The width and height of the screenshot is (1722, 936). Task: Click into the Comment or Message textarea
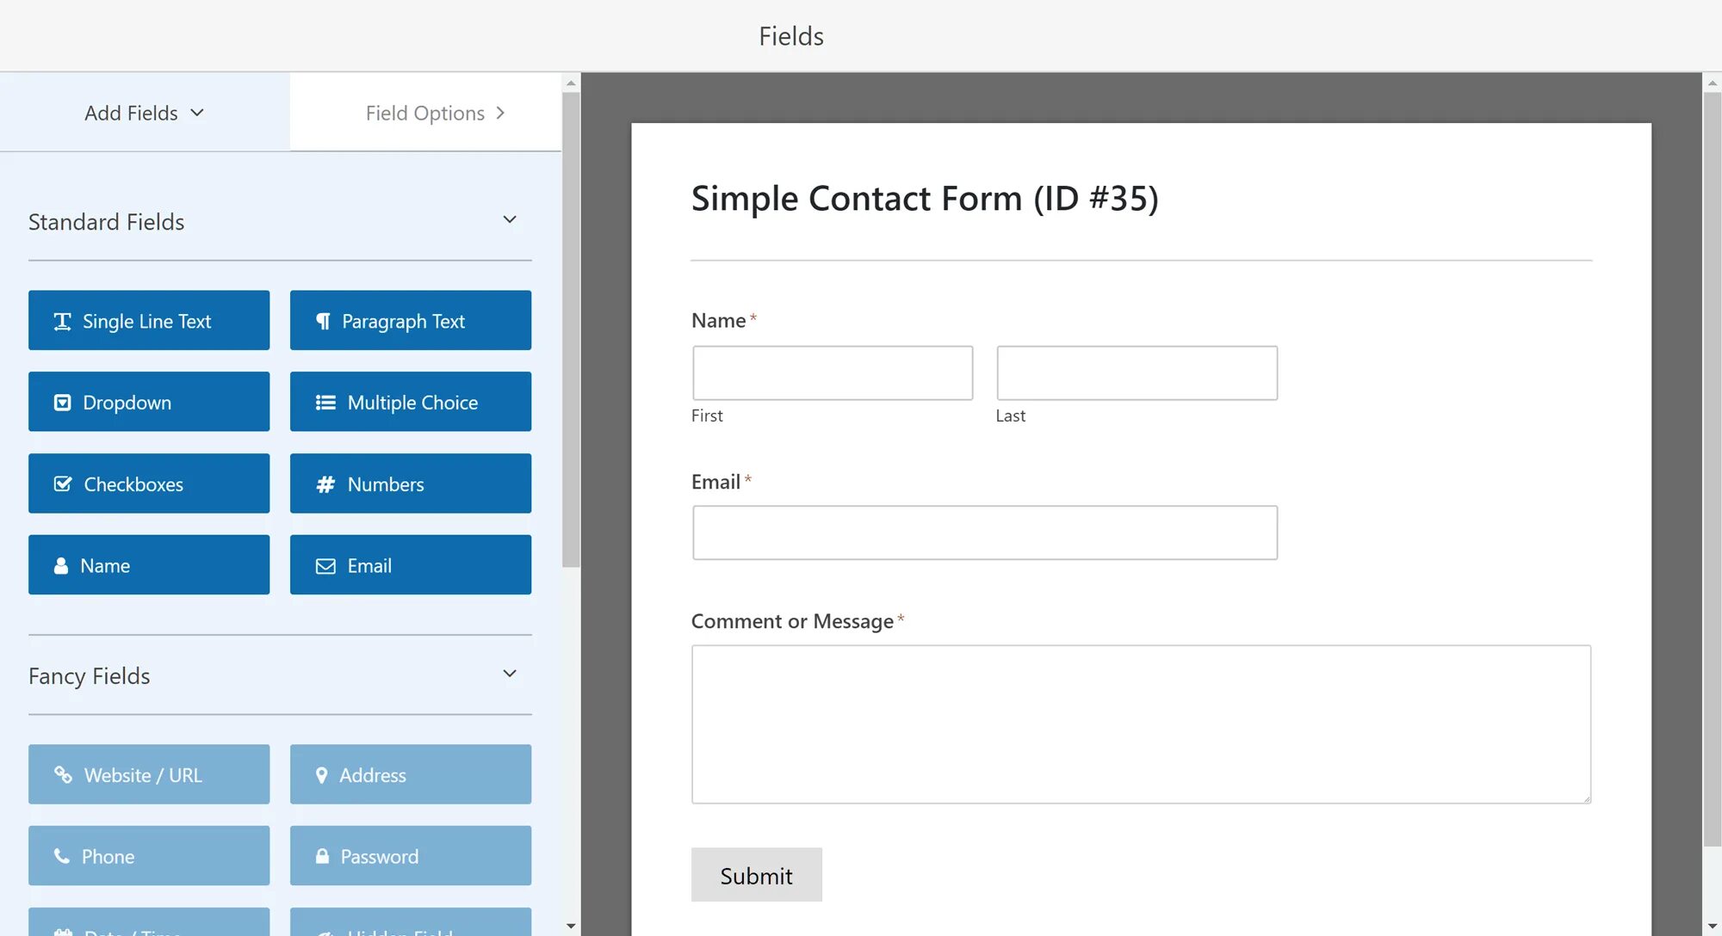1141,724
